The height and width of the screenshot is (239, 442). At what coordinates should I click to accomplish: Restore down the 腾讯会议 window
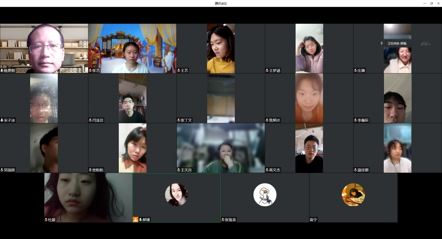pos(432,3)
